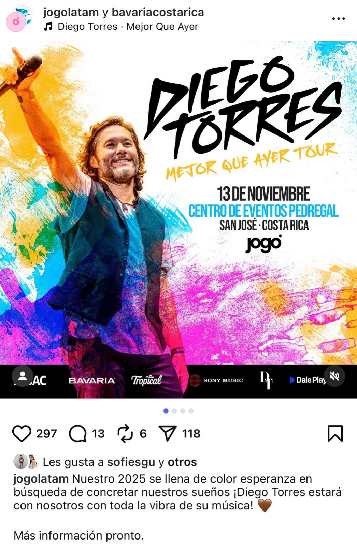Viewport: 357px width, 546px height.
Task: Share post with paper plane icon
Action: (168, 433)
